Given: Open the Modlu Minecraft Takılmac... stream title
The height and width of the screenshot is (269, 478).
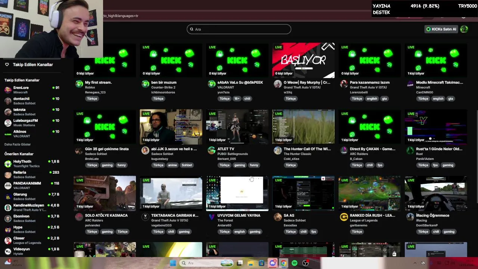Looking at the screenshot, I should [440, 82].
